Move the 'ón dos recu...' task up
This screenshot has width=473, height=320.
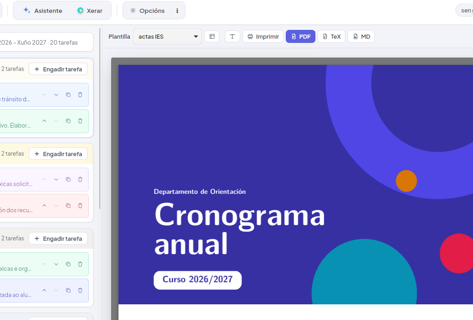click(x=44, y=205)
